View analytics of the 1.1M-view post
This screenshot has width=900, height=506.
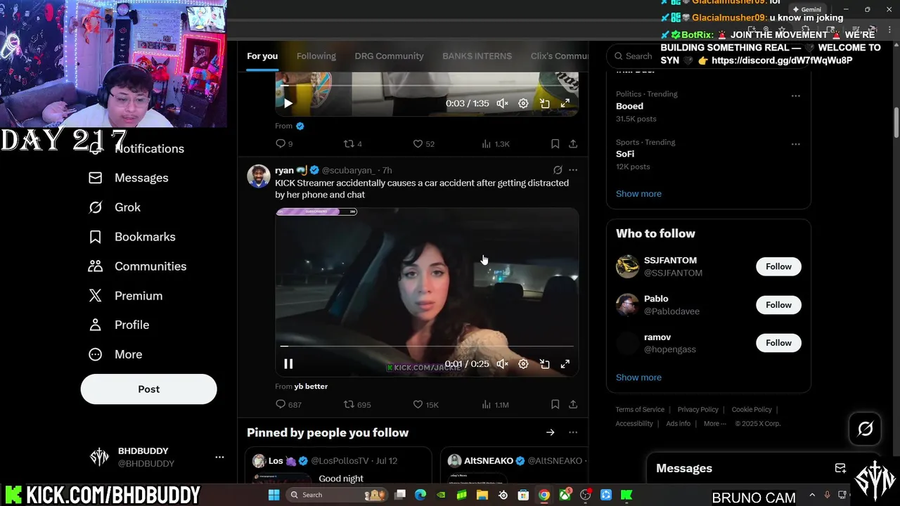496,404
